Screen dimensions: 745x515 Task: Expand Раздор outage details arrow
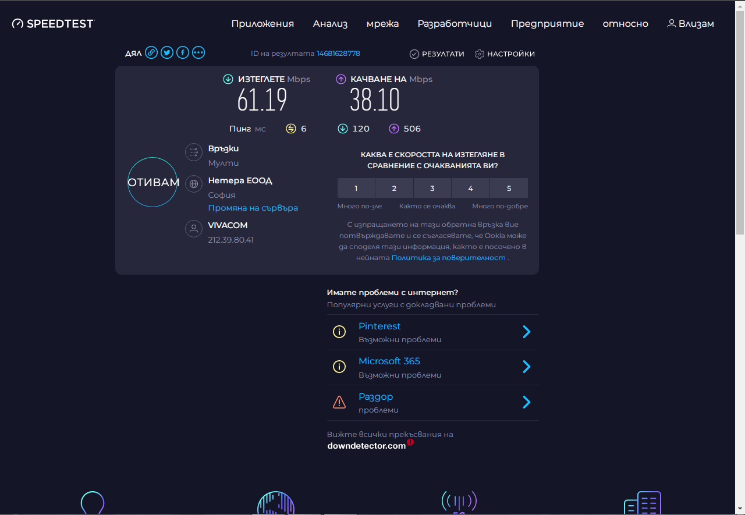click(527, 402)
